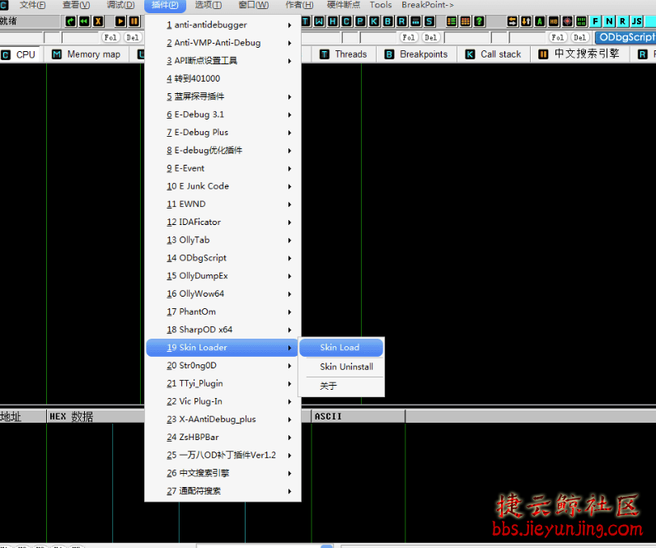The height and width of the screenshot is (548, 656).
Task: Open Source view via S toolbar icon
Action: [x=429, y=21]
